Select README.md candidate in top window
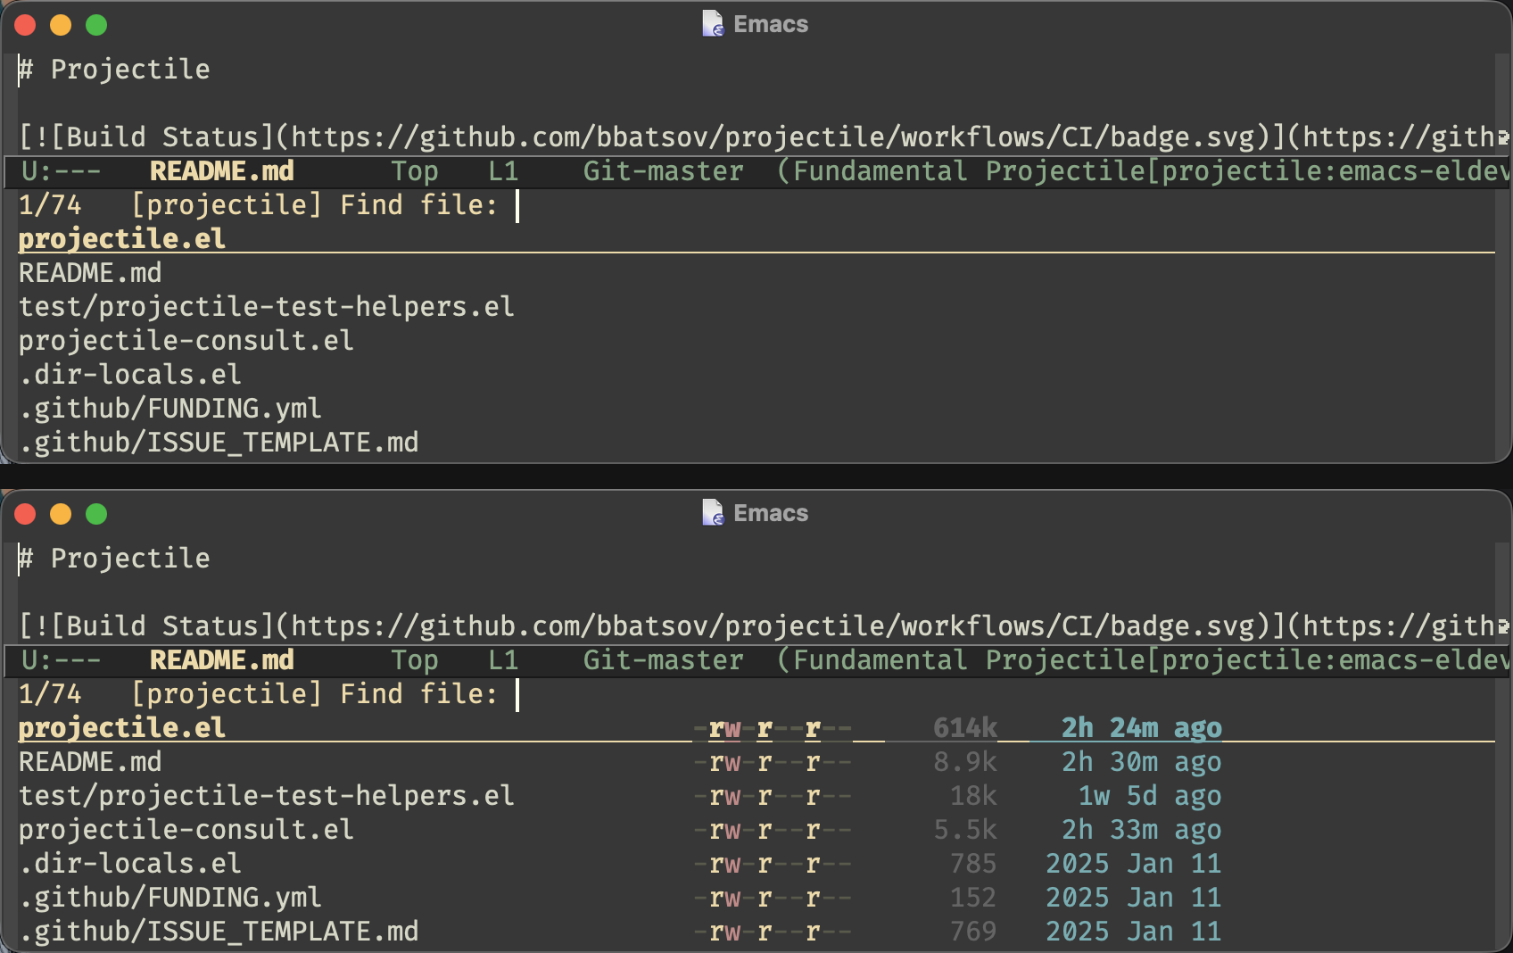The height and width of the screenshot is (953, 1513). 90,272
